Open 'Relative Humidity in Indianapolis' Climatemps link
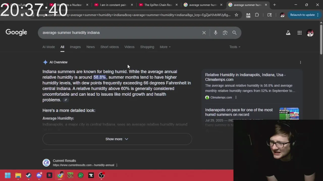The image size is (323, 181). pyautogui.click(x=245, y=77)
